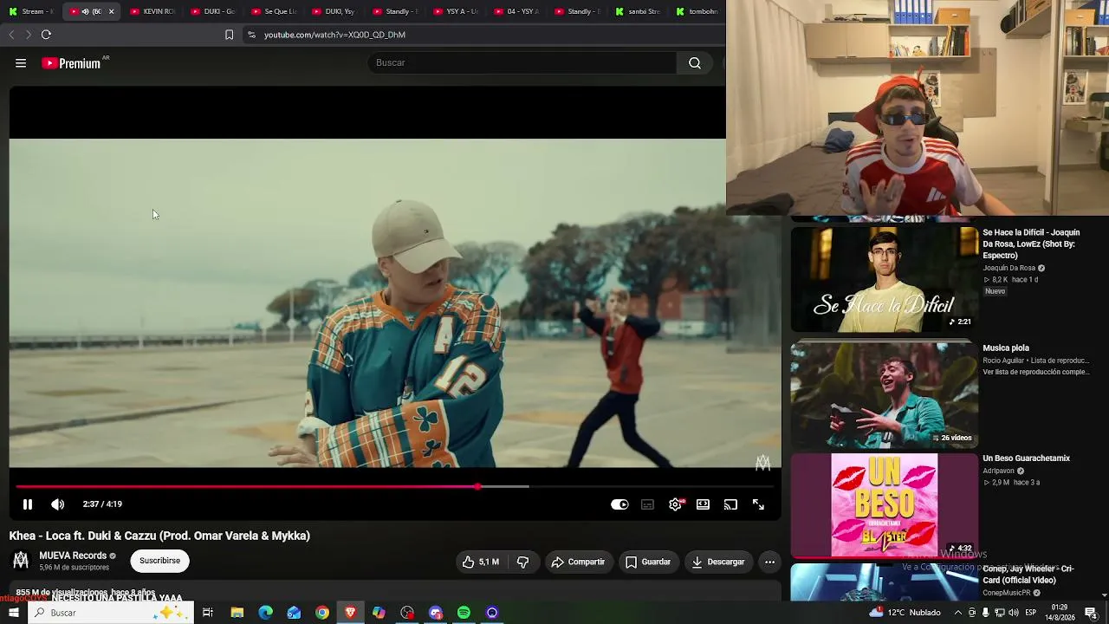Dislike this video
The image size is (1109, 624).
coord(522,562)
